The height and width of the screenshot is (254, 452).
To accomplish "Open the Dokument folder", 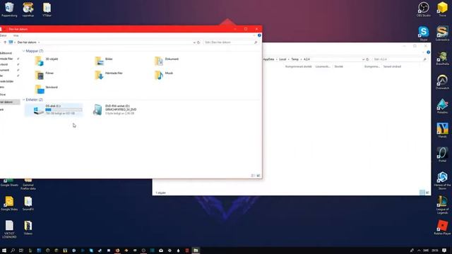I will (x=167, y=61).
